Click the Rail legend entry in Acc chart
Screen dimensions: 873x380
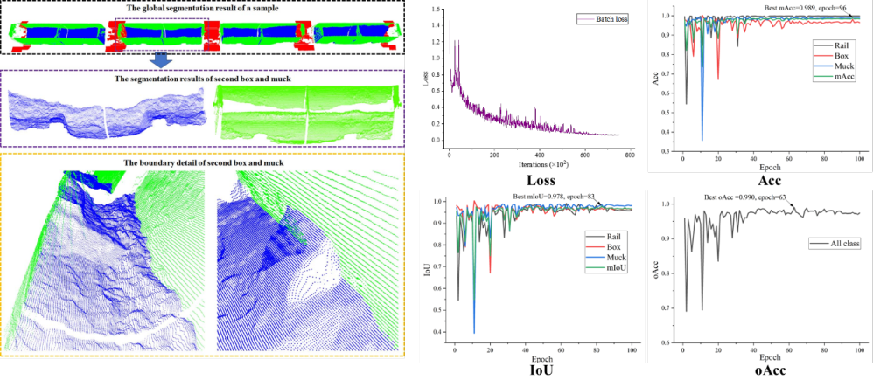(842, 43)
